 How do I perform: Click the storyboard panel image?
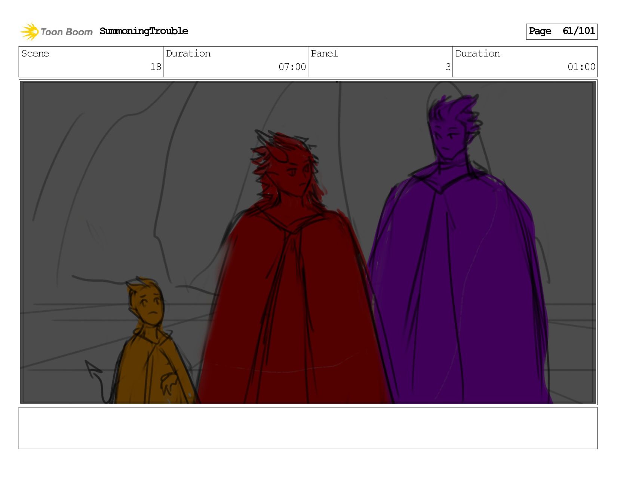coord(308,242)
